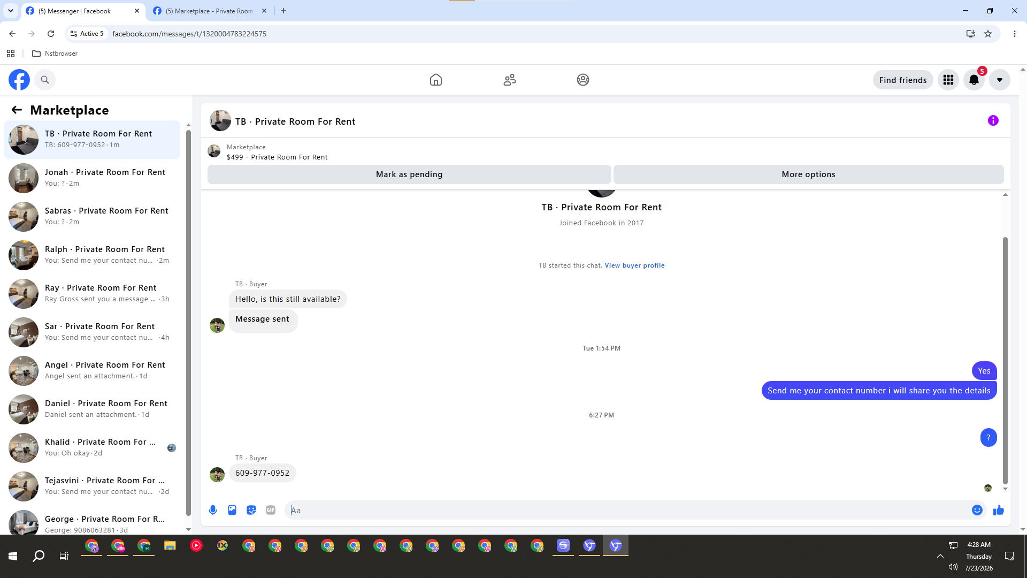Click Mark as pending button

(409, 174)
